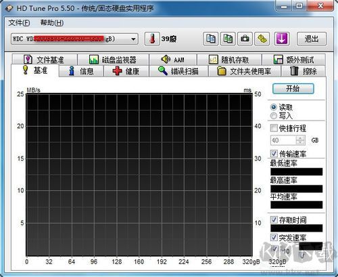Open the 文件(F) menu
338x277 pixels.
tap(19, 23)
